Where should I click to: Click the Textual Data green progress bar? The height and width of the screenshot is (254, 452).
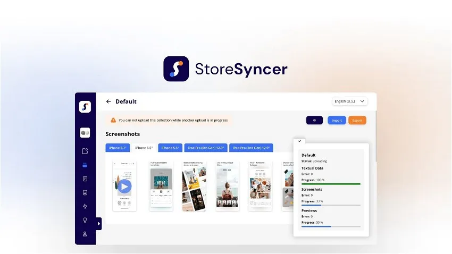pos(331,184)
